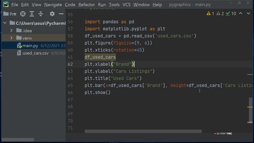Open the Tools menu
The image size is (254, 143).
pyautogui.click(x=114, y=5)
